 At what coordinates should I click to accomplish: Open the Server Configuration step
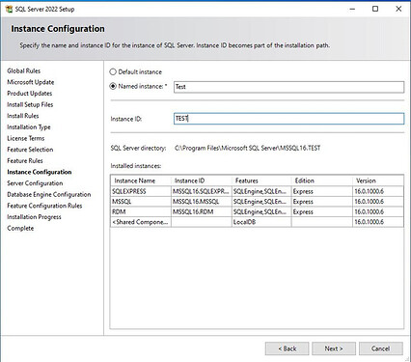click(x=35, y=183)
